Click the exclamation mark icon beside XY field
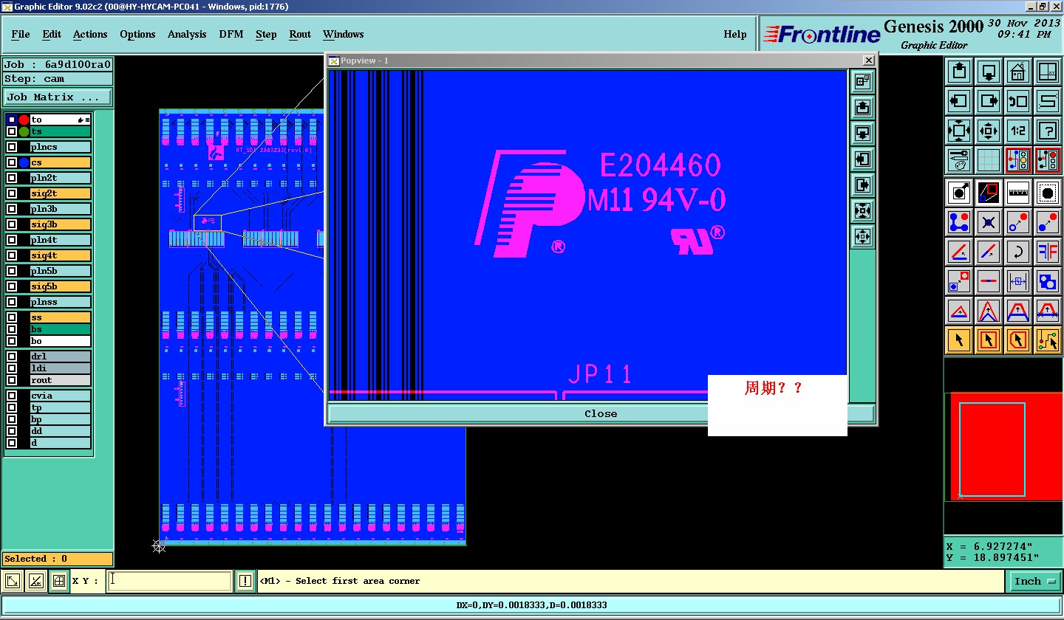 point(246,582)
